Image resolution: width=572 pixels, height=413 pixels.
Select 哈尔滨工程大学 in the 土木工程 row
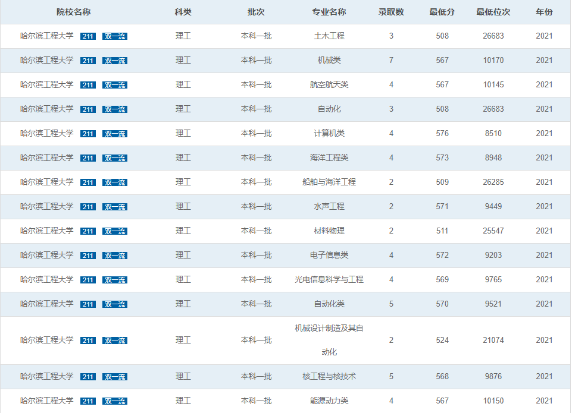[46, 36]
